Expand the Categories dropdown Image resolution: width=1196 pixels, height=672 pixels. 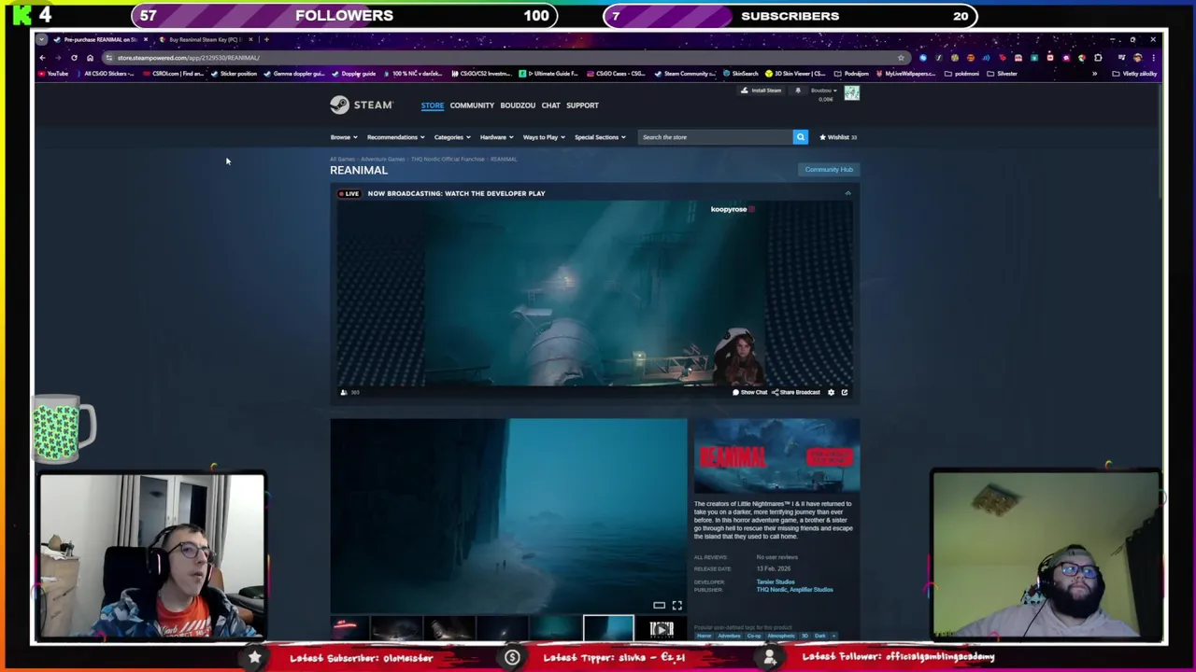[451, 137]
